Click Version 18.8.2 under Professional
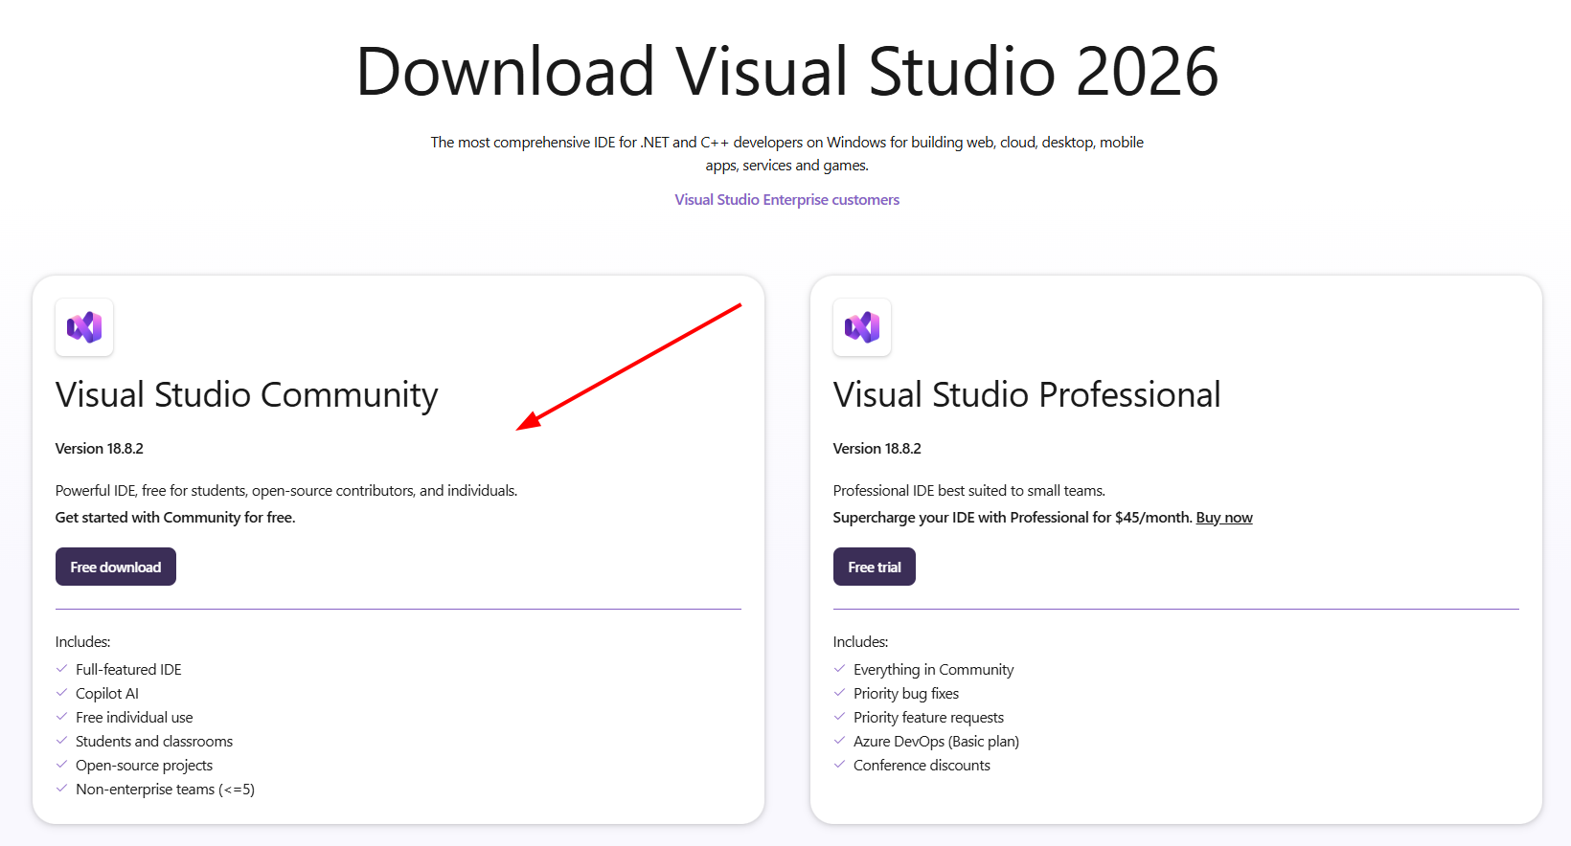The width and height of the screenshot is (1571, 846). click(x=877, y=448)
